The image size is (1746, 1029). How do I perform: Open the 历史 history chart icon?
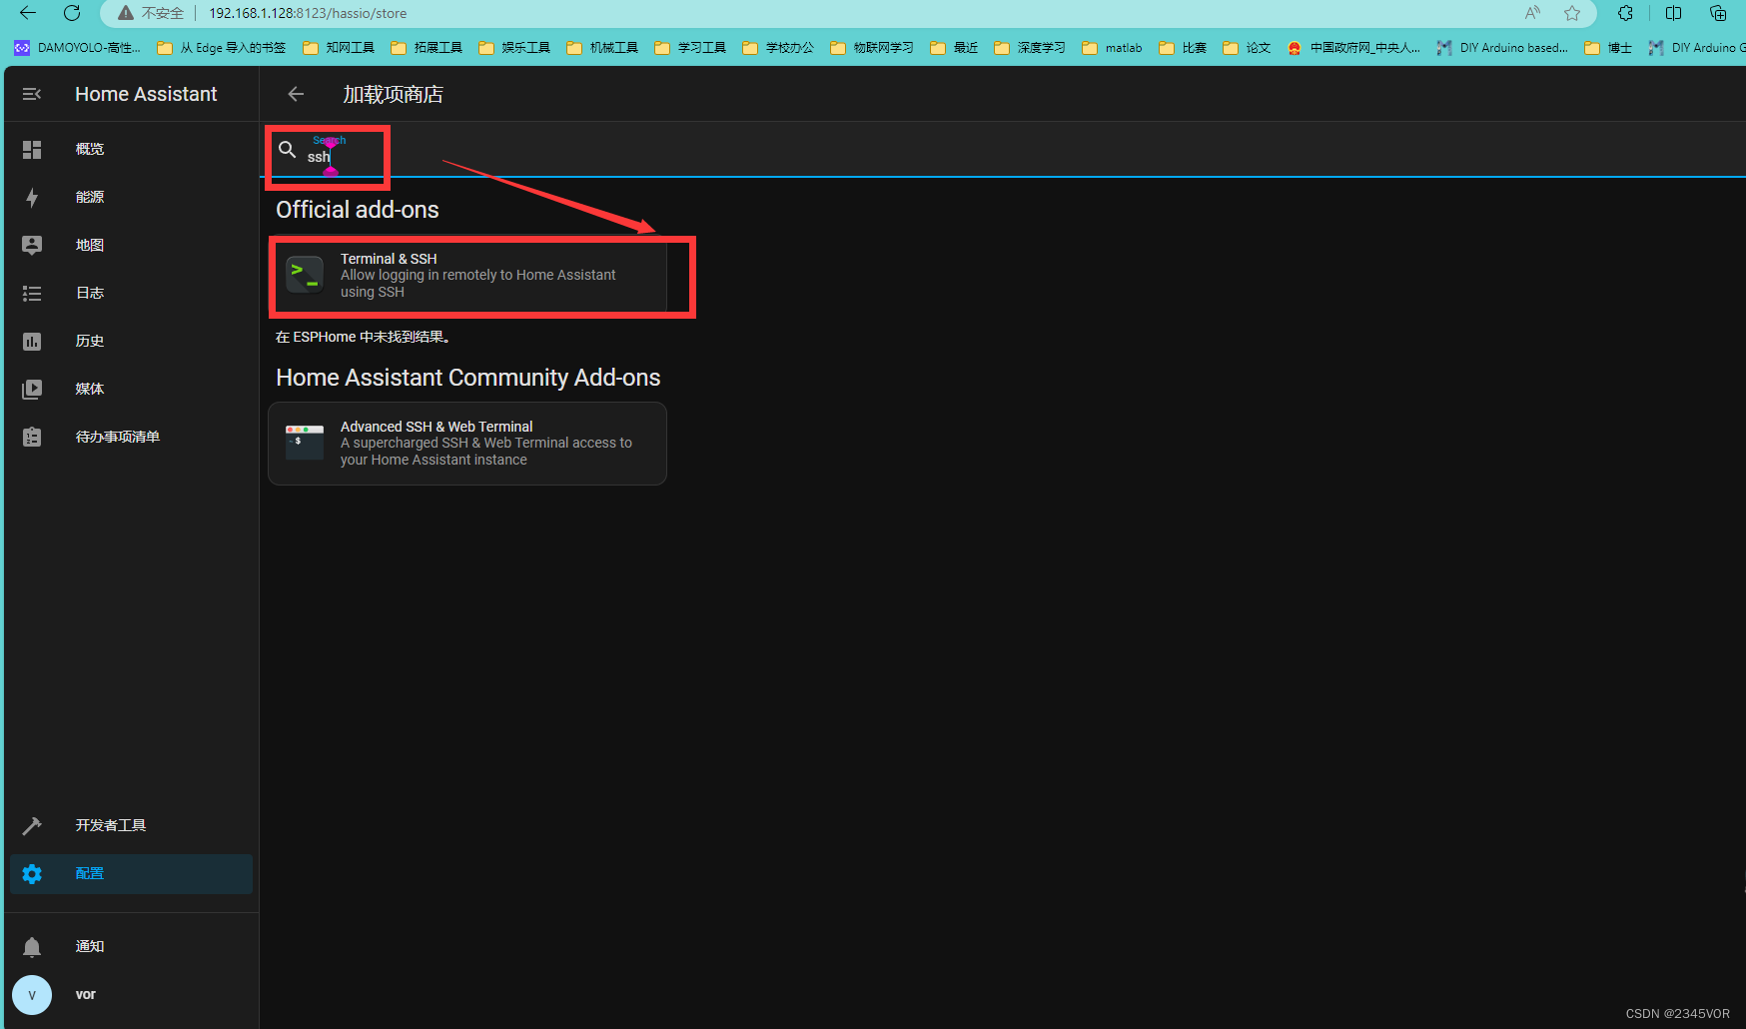coord(32,341)
